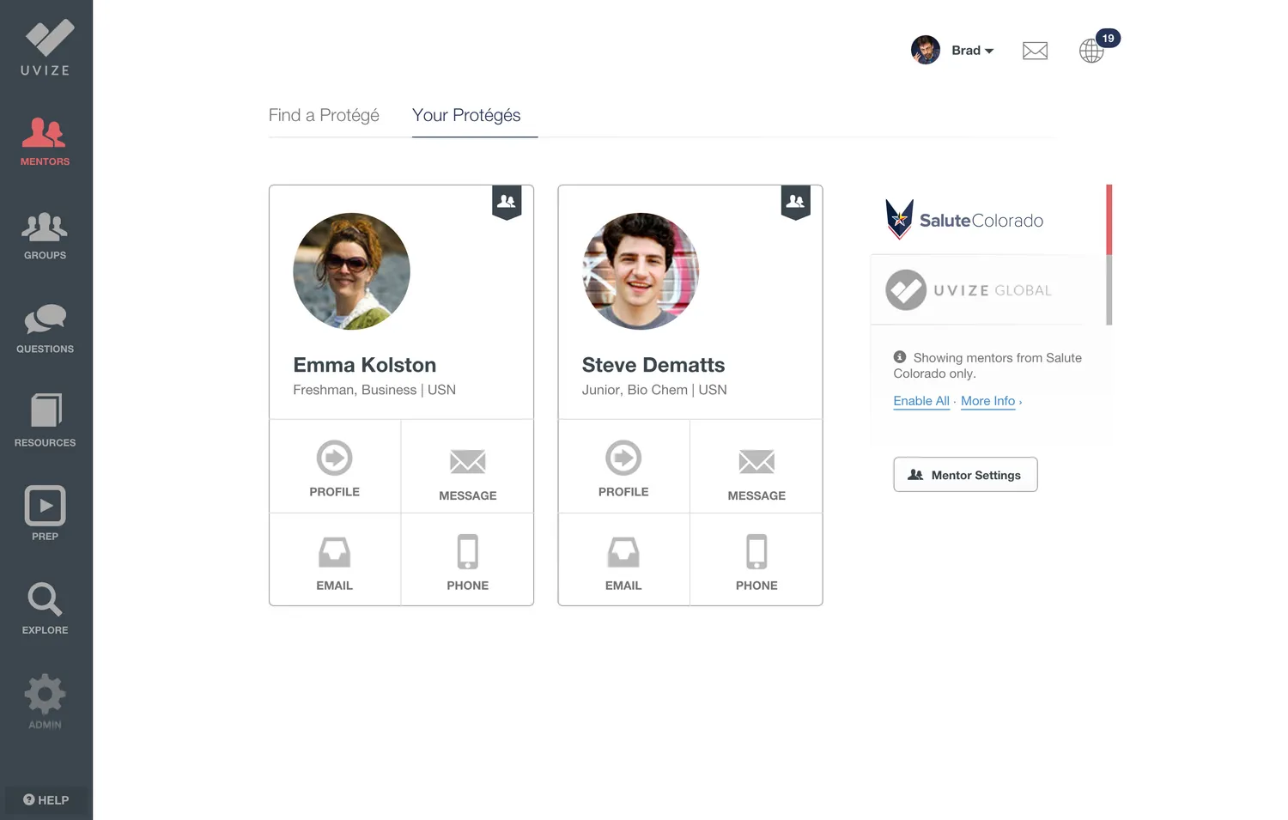
Task: Open the Mentors section in sidebar
Action: point(45,142)
